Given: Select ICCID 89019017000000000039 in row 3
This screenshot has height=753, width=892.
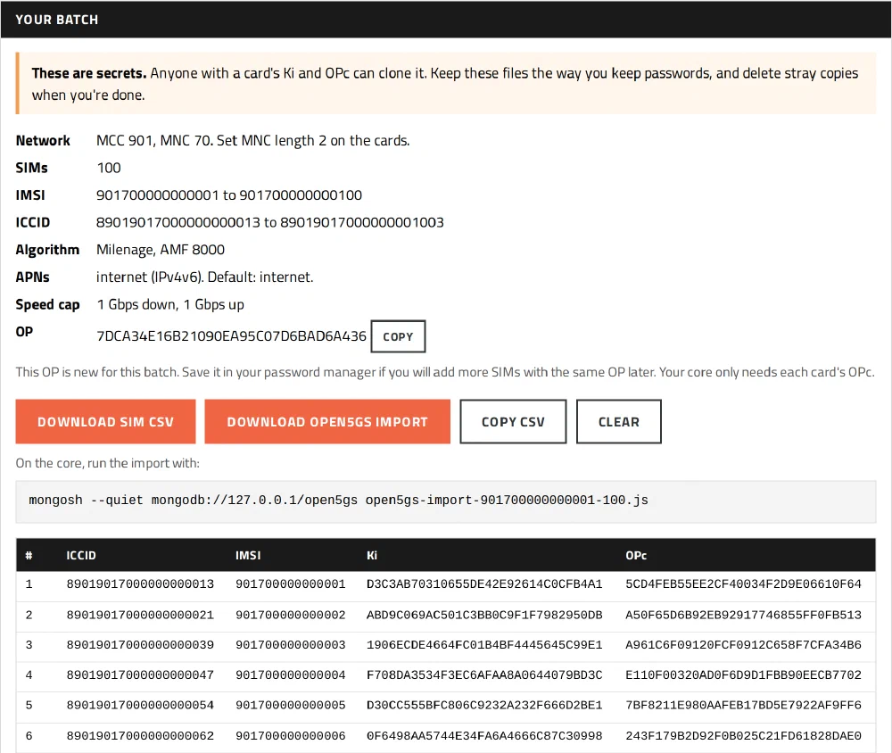Looking at the screenshot, I should pos(140,645).
